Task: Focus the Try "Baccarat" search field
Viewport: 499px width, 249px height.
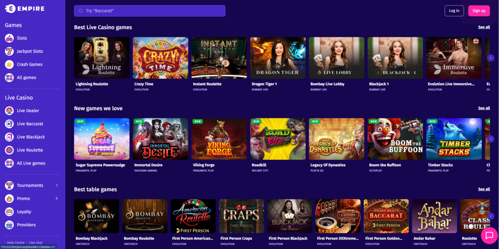Action: (x=150, y=11)
